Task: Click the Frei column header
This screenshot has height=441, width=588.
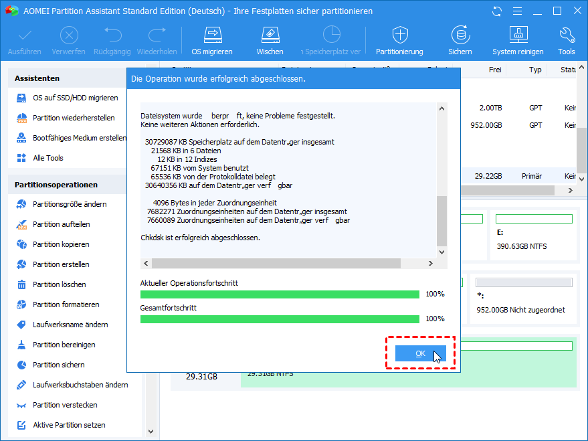Action: click(x=495, y=70)
